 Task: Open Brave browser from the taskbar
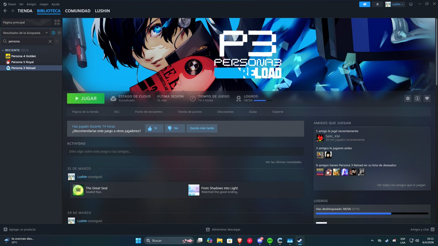(x=240, y=241)
